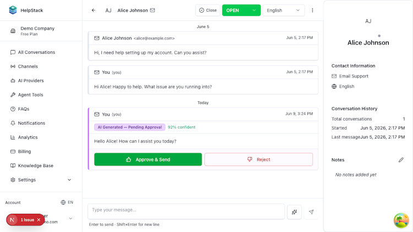Dismiss the 1 Issue badge

[39, 220]
